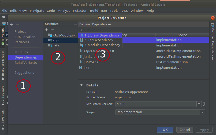Open the Build menu
Viewport: 216px width, 135px height.
pyautogui.click(x=94, y=11)
